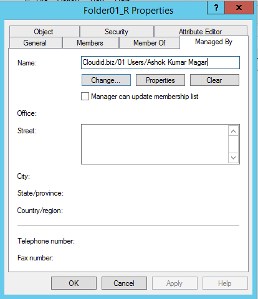Image resolution: width=258 pixels, height=299 pixels.
Task: Go to the Members tab
Action: tap(90, 43)
